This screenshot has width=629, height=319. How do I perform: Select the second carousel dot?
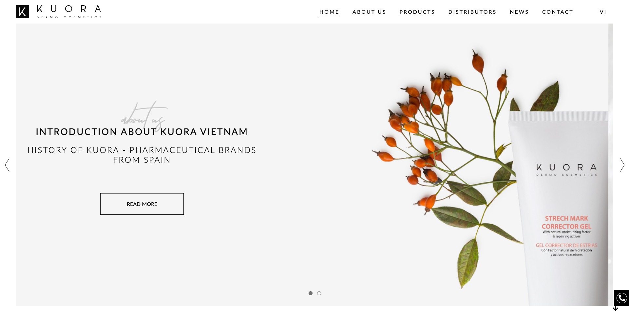pos(319,293)
